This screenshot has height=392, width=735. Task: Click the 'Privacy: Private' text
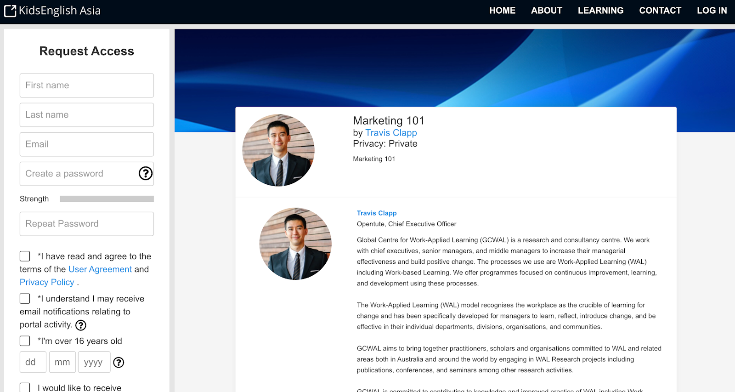(385, 144)
